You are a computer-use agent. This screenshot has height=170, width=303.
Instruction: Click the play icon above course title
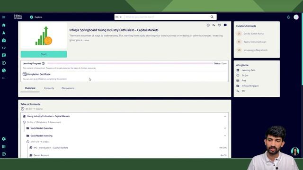208,25
